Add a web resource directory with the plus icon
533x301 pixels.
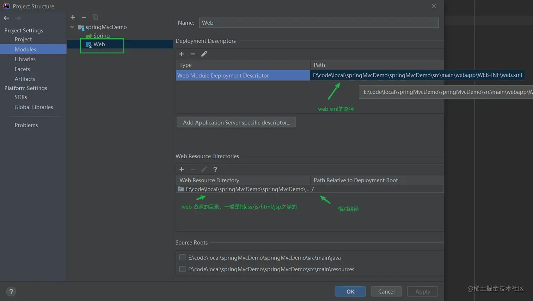coord(182,170)
